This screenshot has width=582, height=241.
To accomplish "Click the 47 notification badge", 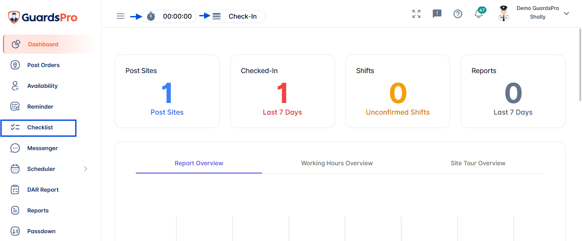I will click(482, 10).
